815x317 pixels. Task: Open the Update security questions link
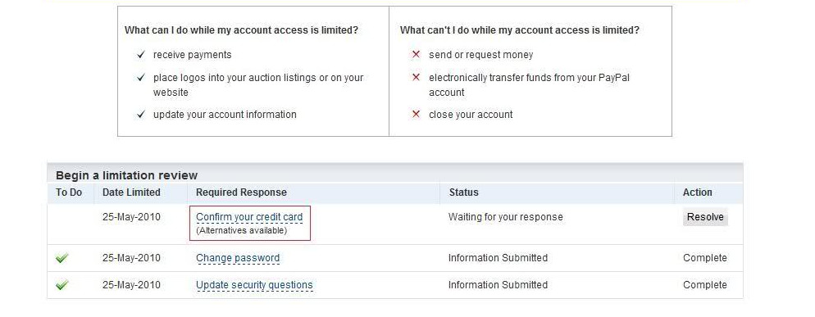coord(254,285)
